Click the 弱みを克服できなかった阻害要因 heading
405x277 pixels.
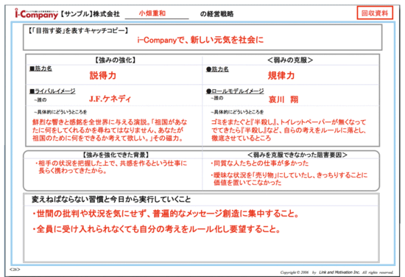pyautogui.click(x=297, y=155)
